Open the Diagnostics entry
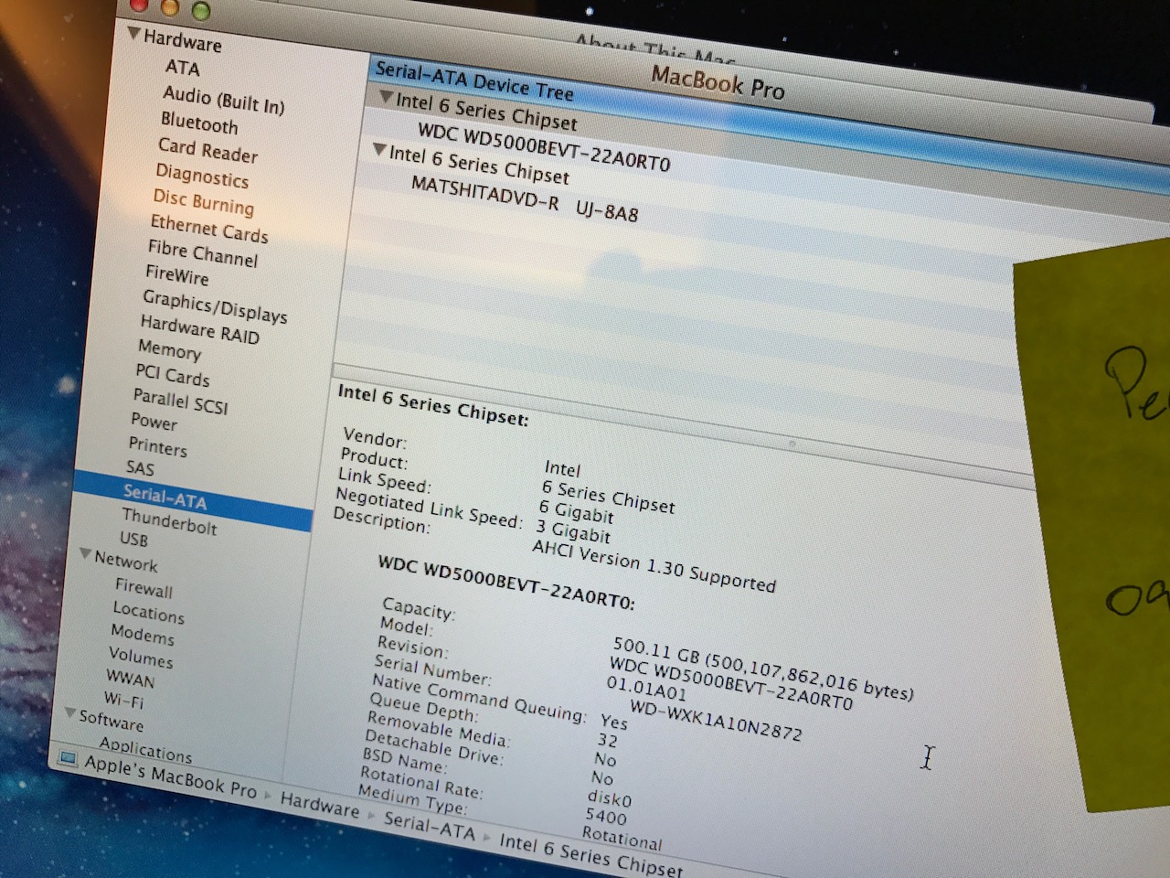 pos(202,175)
